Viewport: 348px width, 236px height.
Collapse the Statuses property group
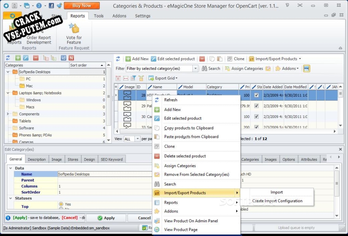pyautogui.click(x=11, y=198)
